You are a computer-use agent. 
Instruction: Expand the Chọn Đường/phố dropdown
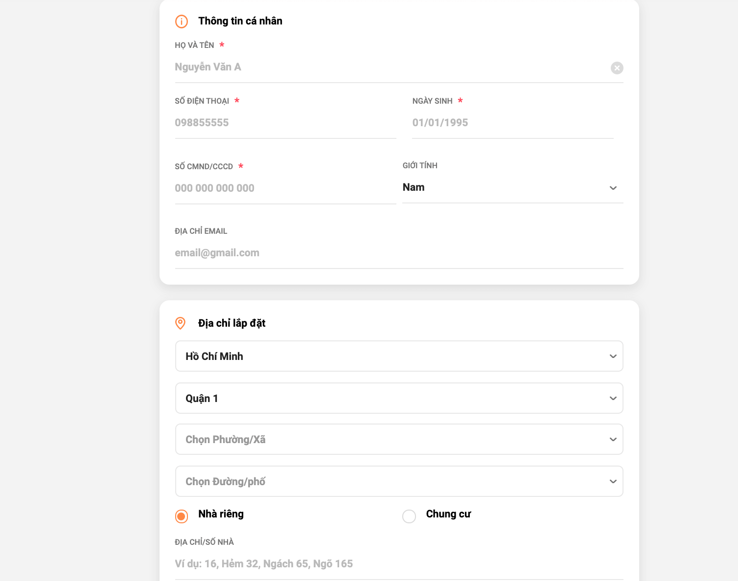pyautogui.click(x=399, y=481)
